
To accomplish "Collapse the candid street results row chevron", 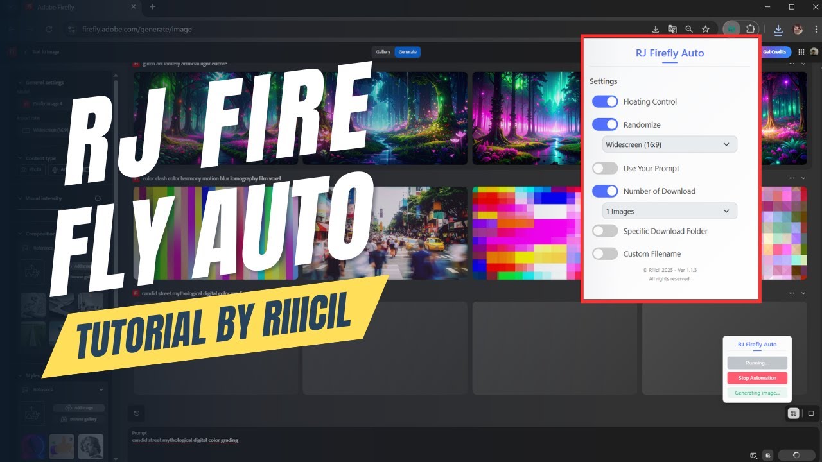I will pos(803,293).
